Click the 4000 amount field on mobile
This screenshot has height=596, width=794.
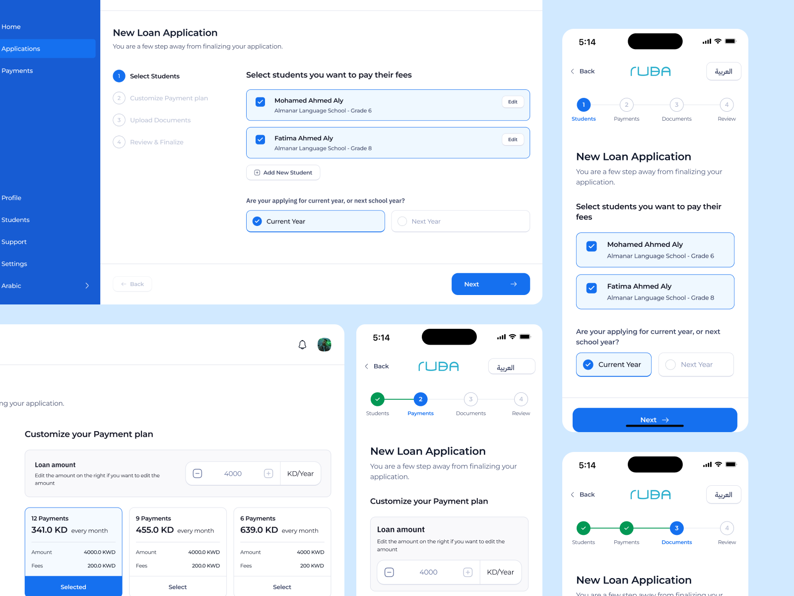coord(428,572)
